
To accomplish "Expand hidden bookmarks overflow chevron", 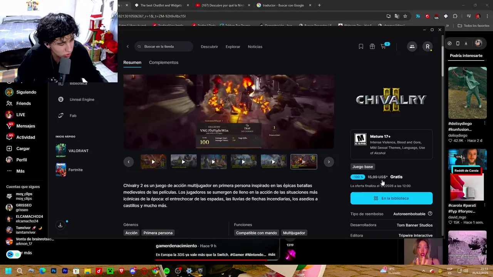I will 448,25.
